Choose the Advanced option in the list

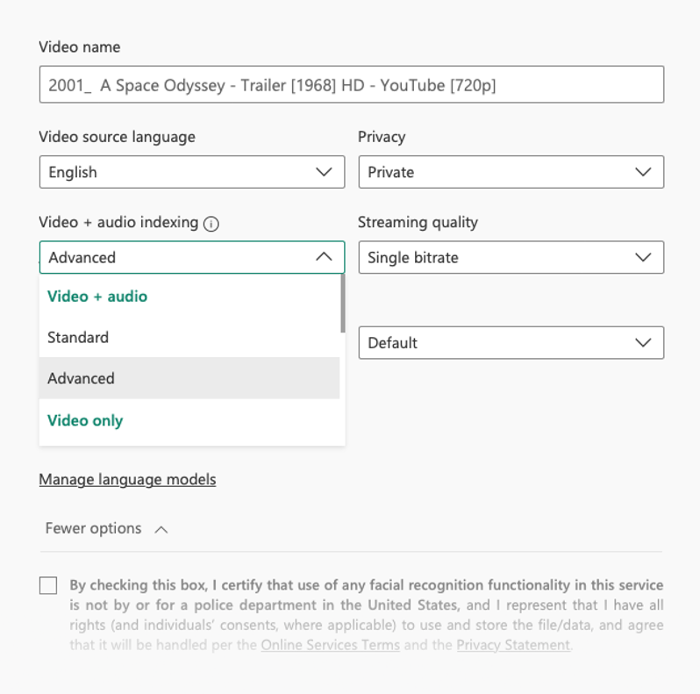click(x=189, y=378)
